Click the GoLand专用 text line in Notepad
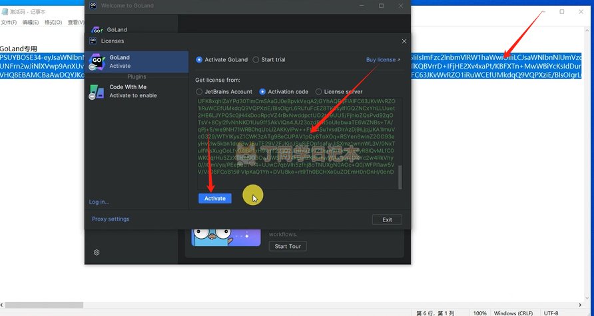594x316 pixels. point(19,49)
